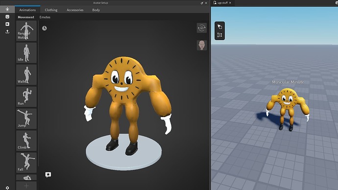Close the Avatar Setup panel
Screen dimensions: 338x190
(x=206, y=3)
